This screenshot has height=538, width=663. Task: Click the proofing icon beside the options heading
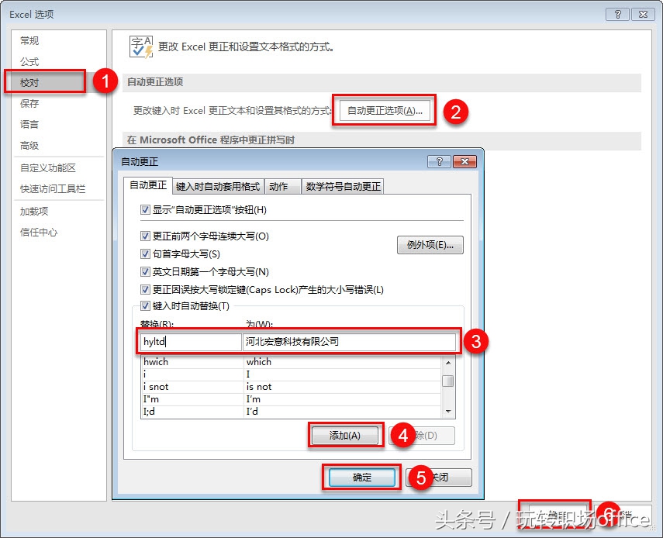point(141,47)
